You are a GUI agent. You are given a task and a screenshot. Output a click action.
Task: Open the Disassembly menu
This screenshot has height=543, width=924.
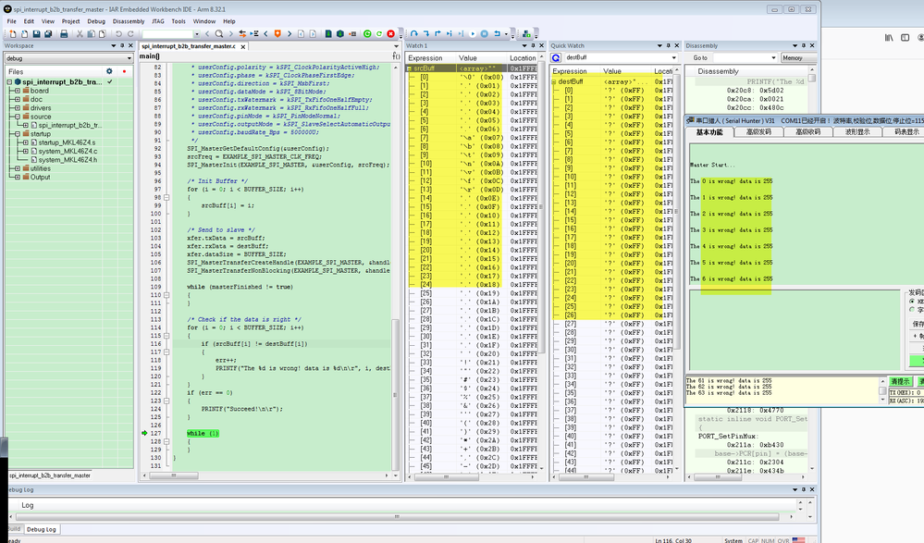coord(129,20)
